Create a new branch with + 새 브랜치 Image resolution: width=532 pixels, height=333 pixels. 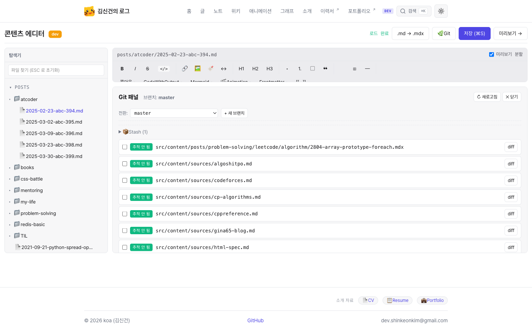click(234, 113)
